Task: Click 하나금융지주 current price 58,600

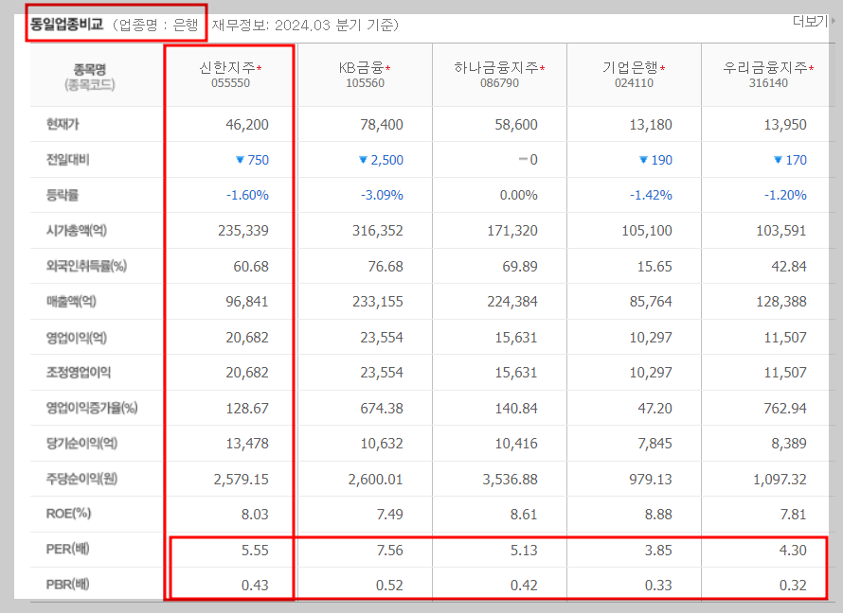Action: (516, 125)
